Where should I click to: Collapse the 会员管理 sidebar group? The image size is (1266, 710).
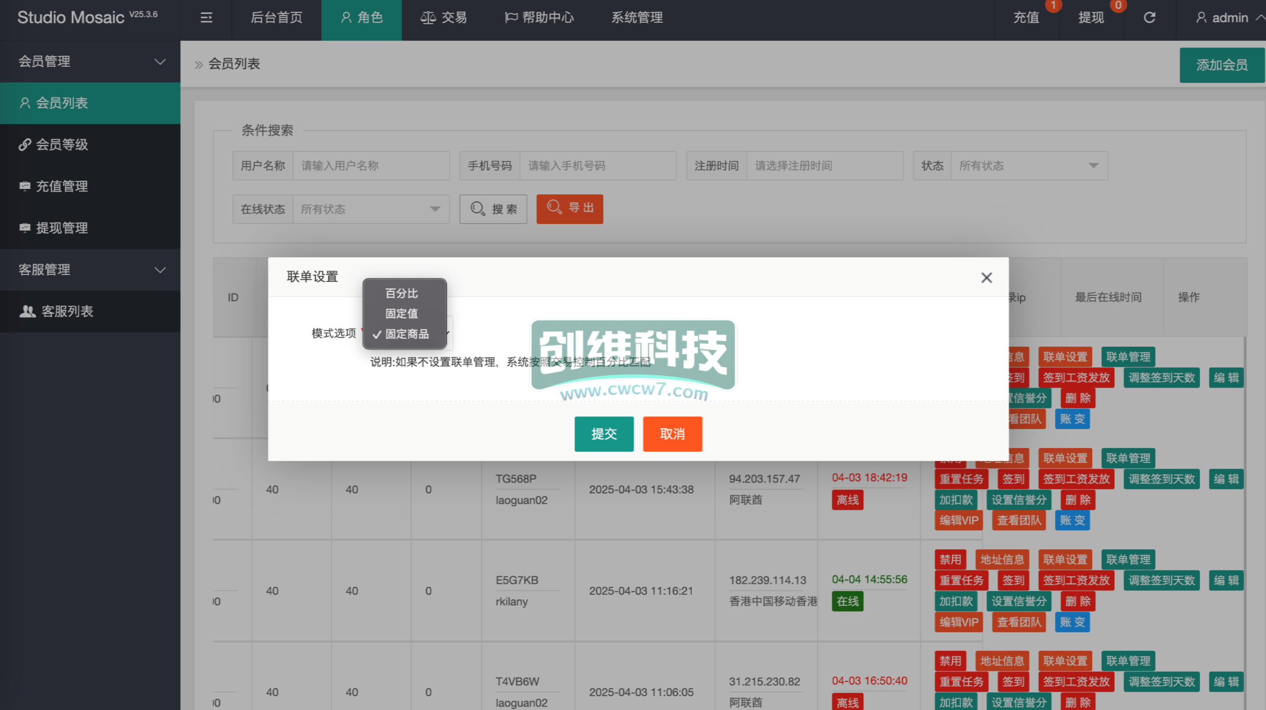click(90, 62)
